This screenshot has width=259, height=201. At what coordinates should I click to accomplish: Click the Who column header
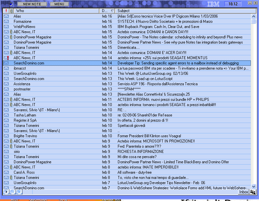tap(56, 11)
